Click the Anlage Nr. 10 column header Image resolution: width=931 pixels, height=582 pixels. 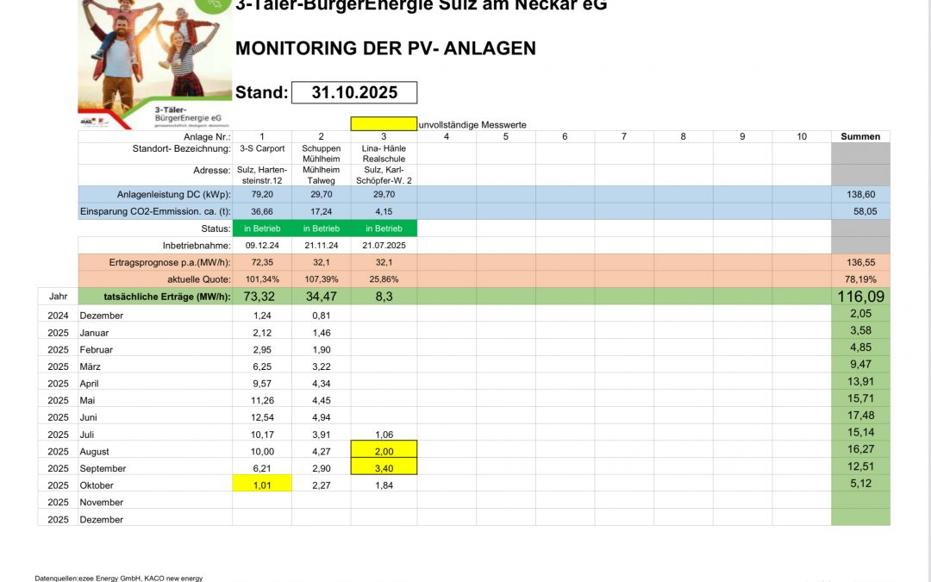pos(801,136)
